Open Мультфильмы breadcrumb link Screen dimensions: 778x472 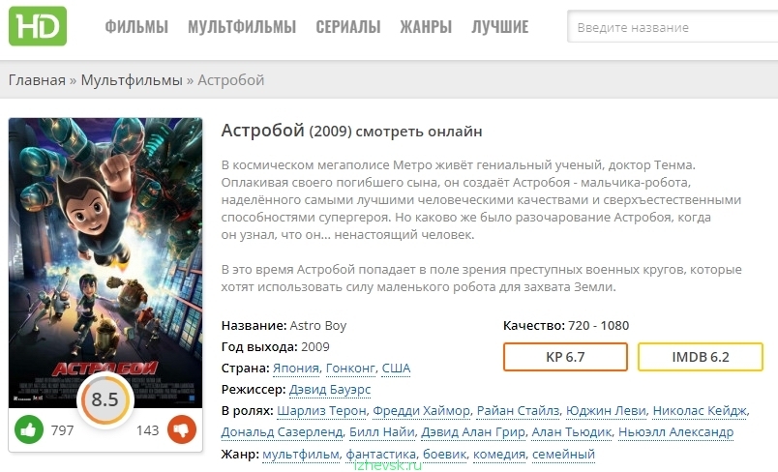click(x=132, y=80)
